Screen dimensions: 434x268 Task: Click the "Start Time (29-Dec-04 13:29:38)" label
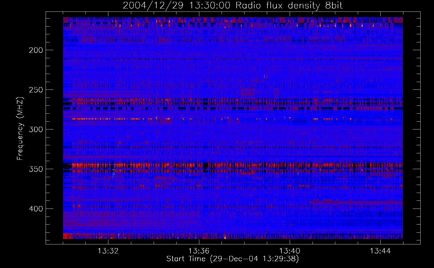pyautogui.click(x=233, y=259)
